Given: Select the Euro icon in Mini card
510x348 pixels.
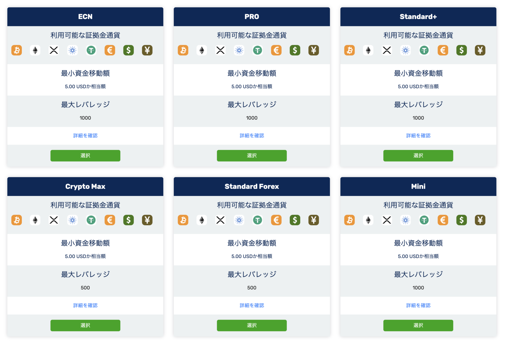Looking at the screenshot, I should tap(443, 220).
